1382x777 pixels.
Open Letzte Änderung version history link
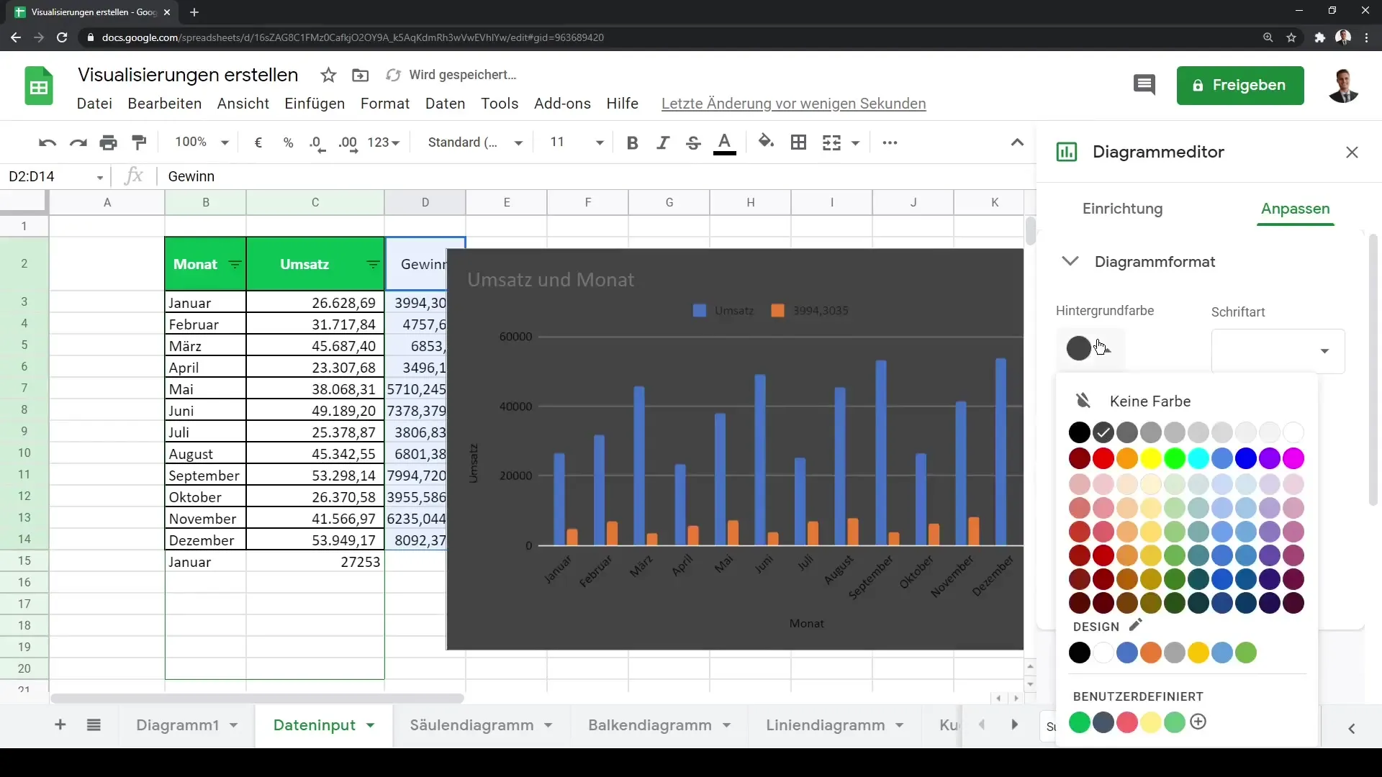793,104
